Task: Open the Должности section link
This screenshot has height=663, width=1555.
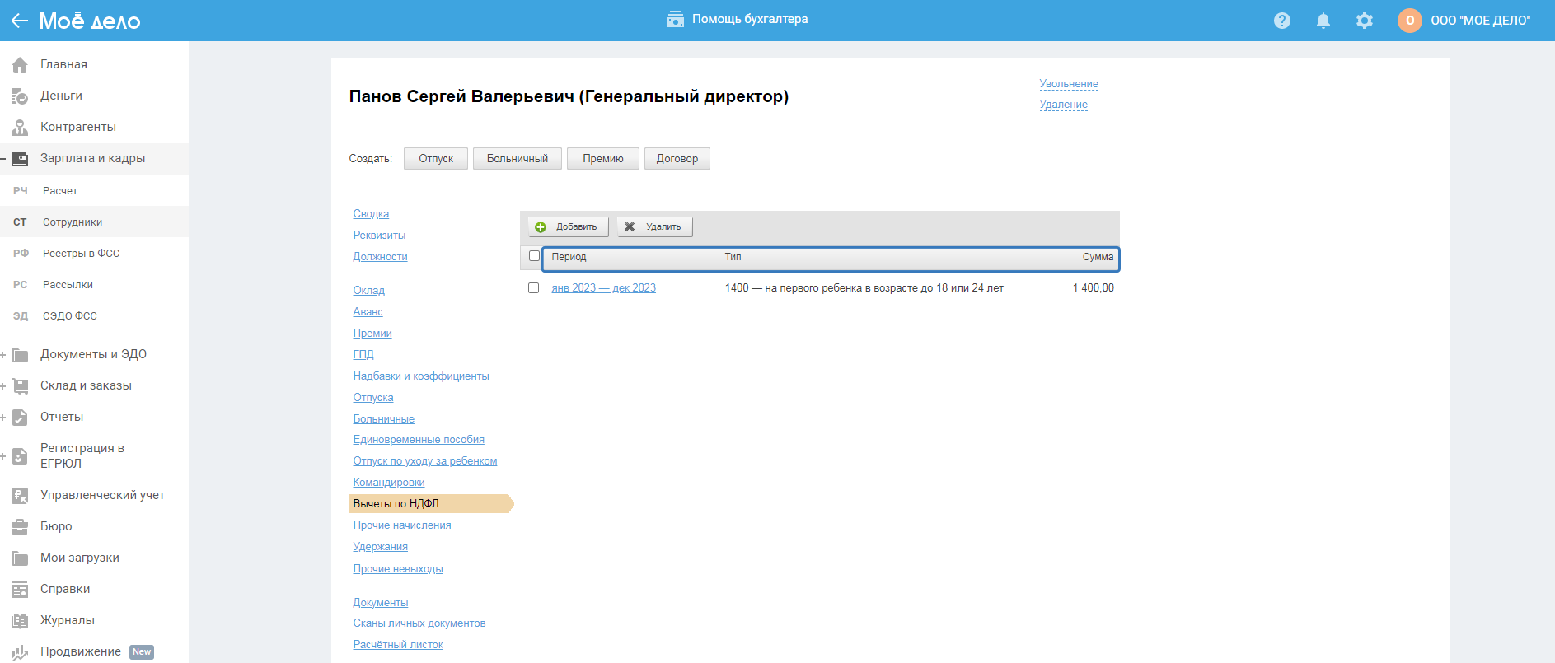Action: pos(380,257)
